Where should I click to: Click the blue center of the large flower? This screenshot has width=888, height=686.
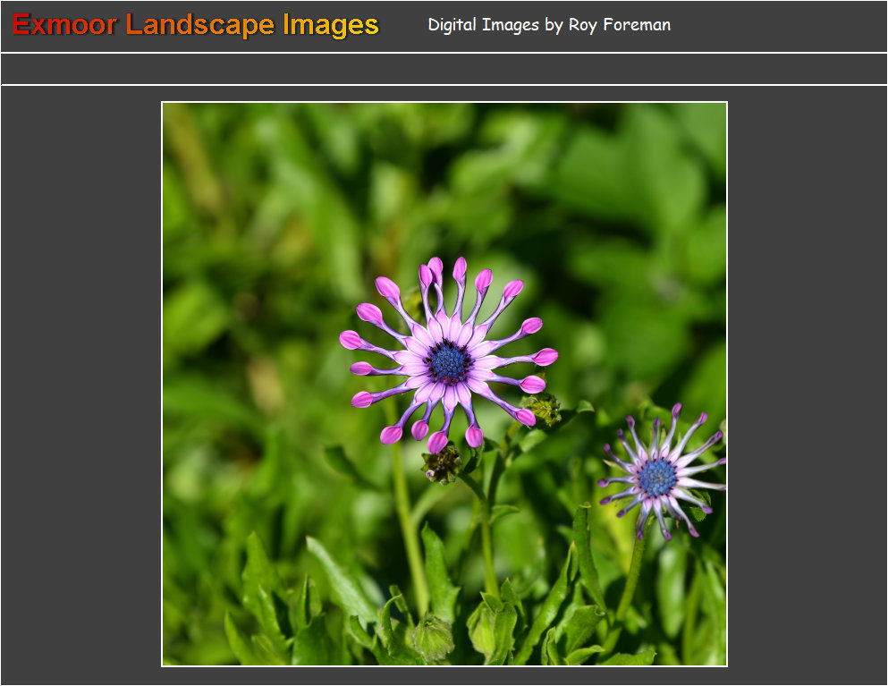(x=448, y=361)
